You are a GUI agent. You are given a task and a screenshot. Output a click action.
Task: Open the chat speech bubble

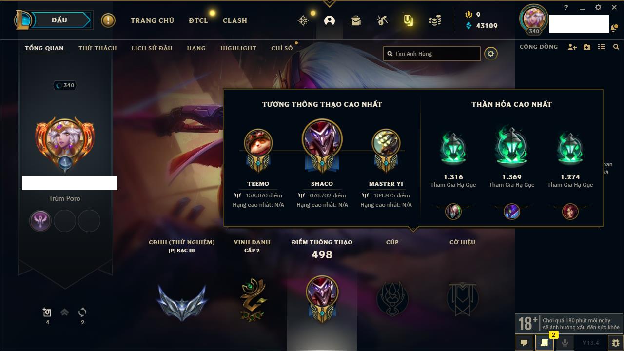524,343
